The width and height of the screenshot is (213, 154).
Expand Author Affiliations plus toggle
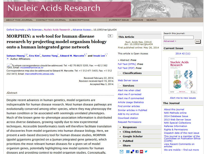(x=8, y=59)
